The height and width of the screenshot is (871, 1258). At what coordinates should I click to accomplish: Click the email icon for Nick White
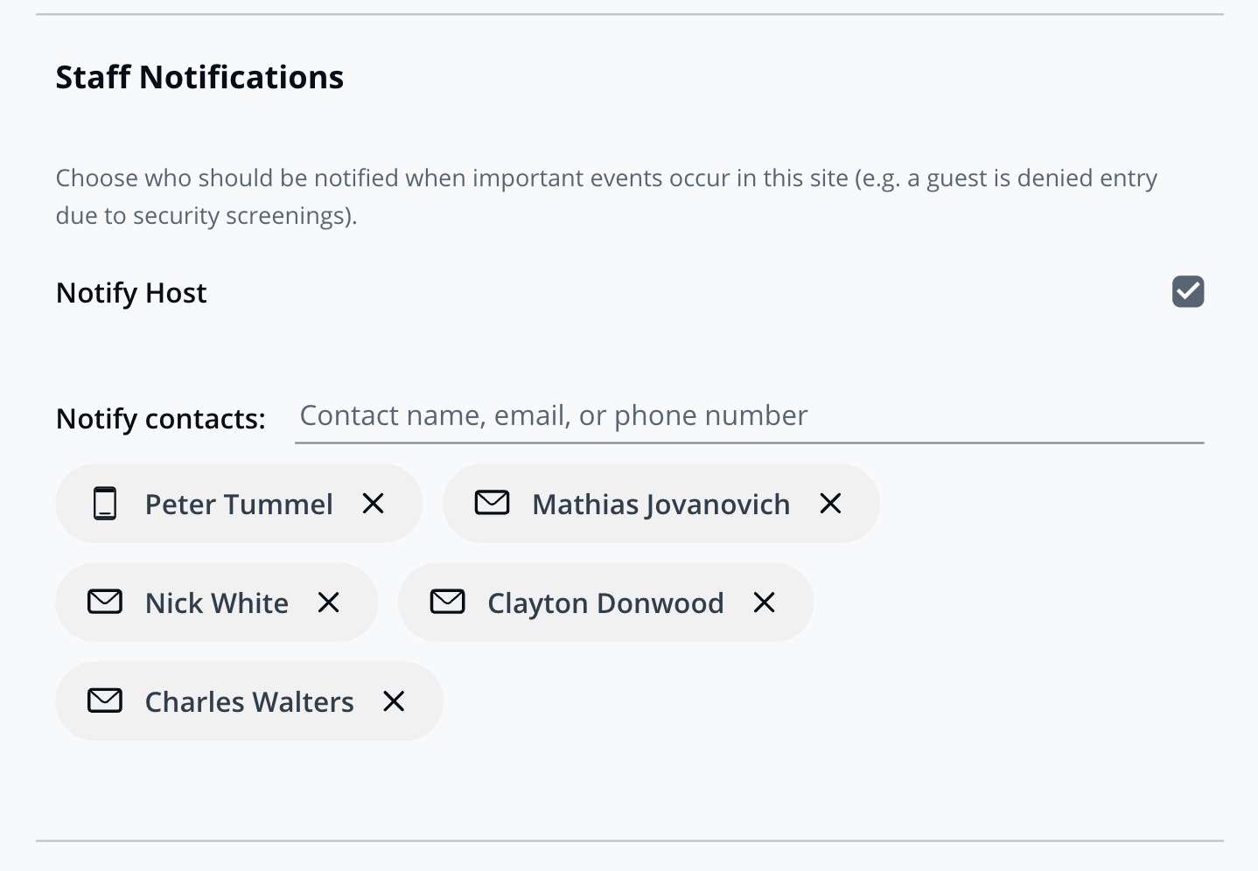[x=105, y=602]
